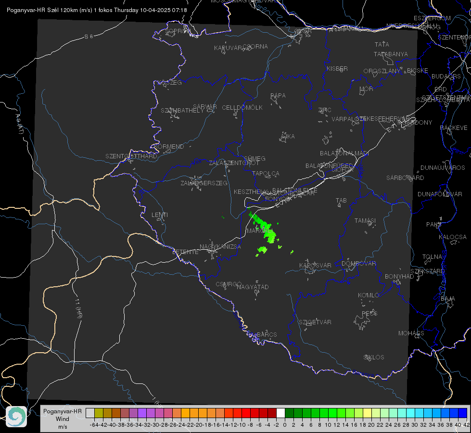Click the KOMLO town label

click(x=369, y=295)
